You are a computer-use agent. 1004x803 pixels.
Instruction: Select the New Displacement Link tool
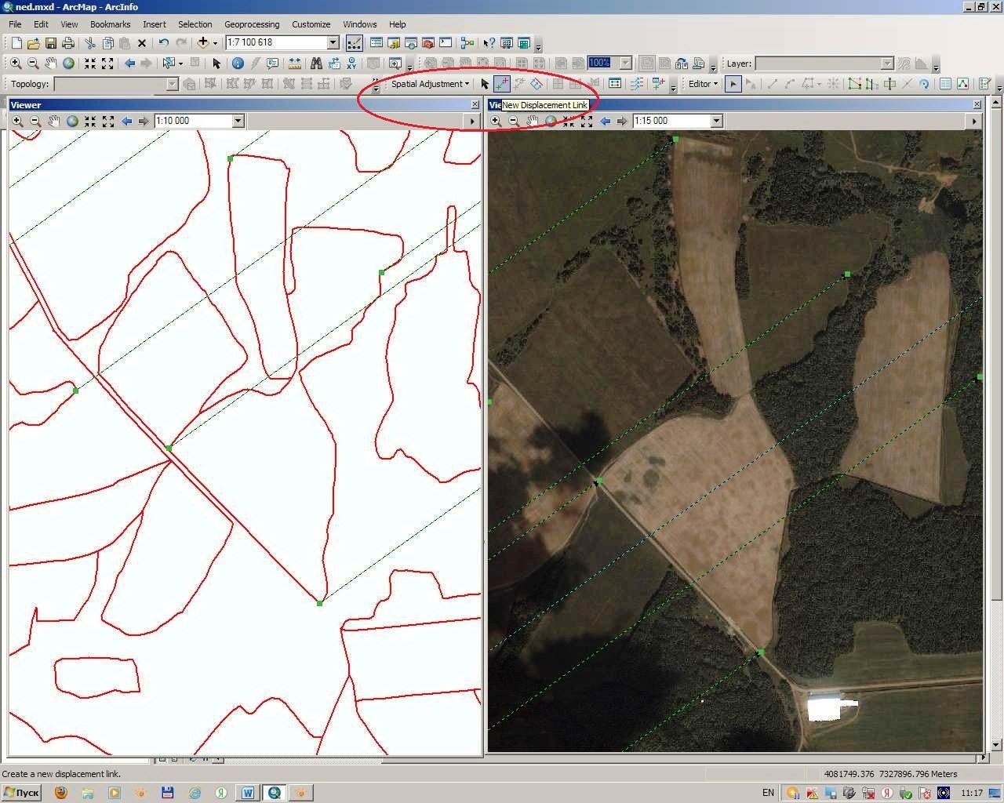pyautogui.click(x=502, y=84)
